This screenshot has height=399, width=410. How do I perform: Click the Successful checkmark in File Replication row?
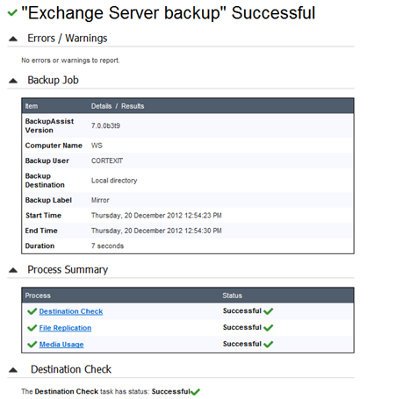(x=268, y=328)
